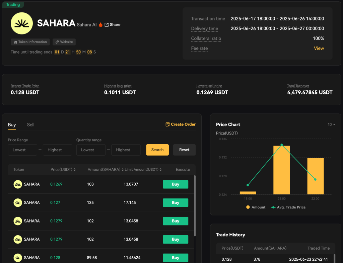Select the Buy tab
Image resolution: width=343 pixels, height=263 pixels.
coord(12,124)
